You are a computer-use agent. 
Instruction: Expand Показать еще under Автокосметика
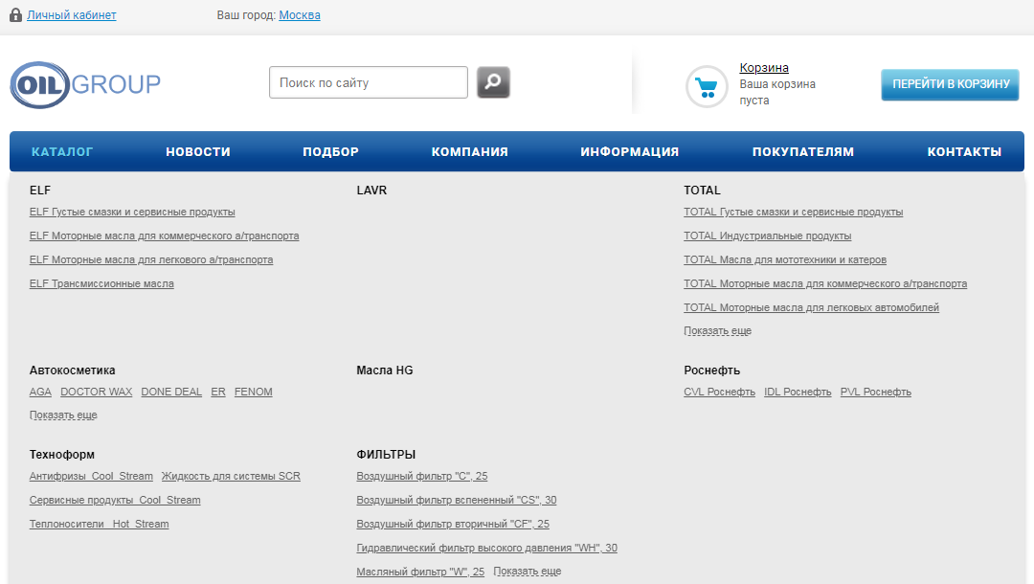[x=63, y=415]
